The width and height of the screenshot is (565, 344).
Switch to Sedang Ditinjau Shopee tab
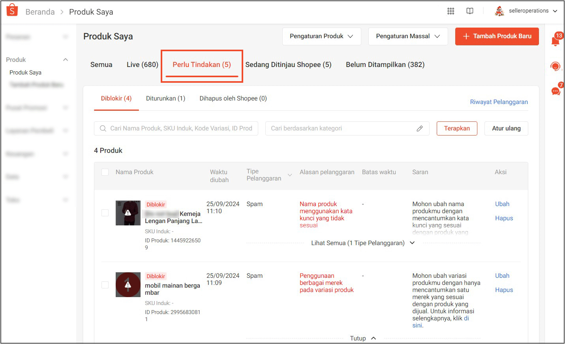click(x=288, y=65)
